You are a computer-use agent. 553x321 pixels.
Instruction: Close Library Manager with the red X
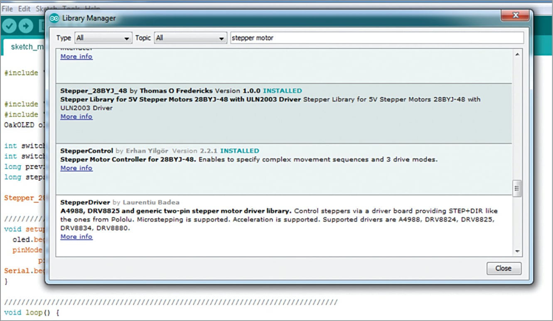coord(515,16)
